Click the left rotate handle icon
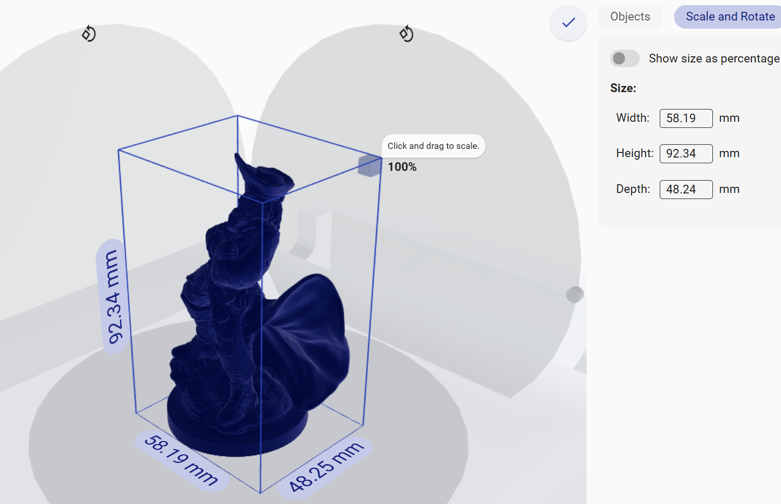 (x=89, y=34)
